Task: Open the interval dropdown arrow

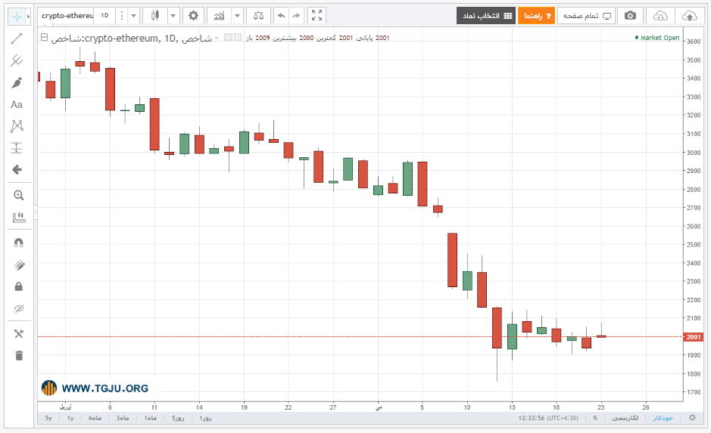Action: click(133, 16)
